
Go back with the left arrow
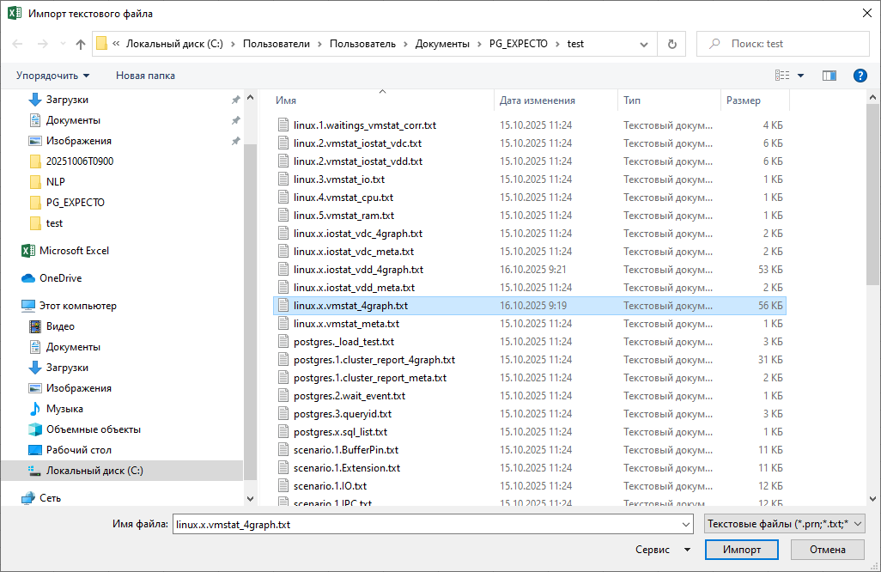pos(17,44)
